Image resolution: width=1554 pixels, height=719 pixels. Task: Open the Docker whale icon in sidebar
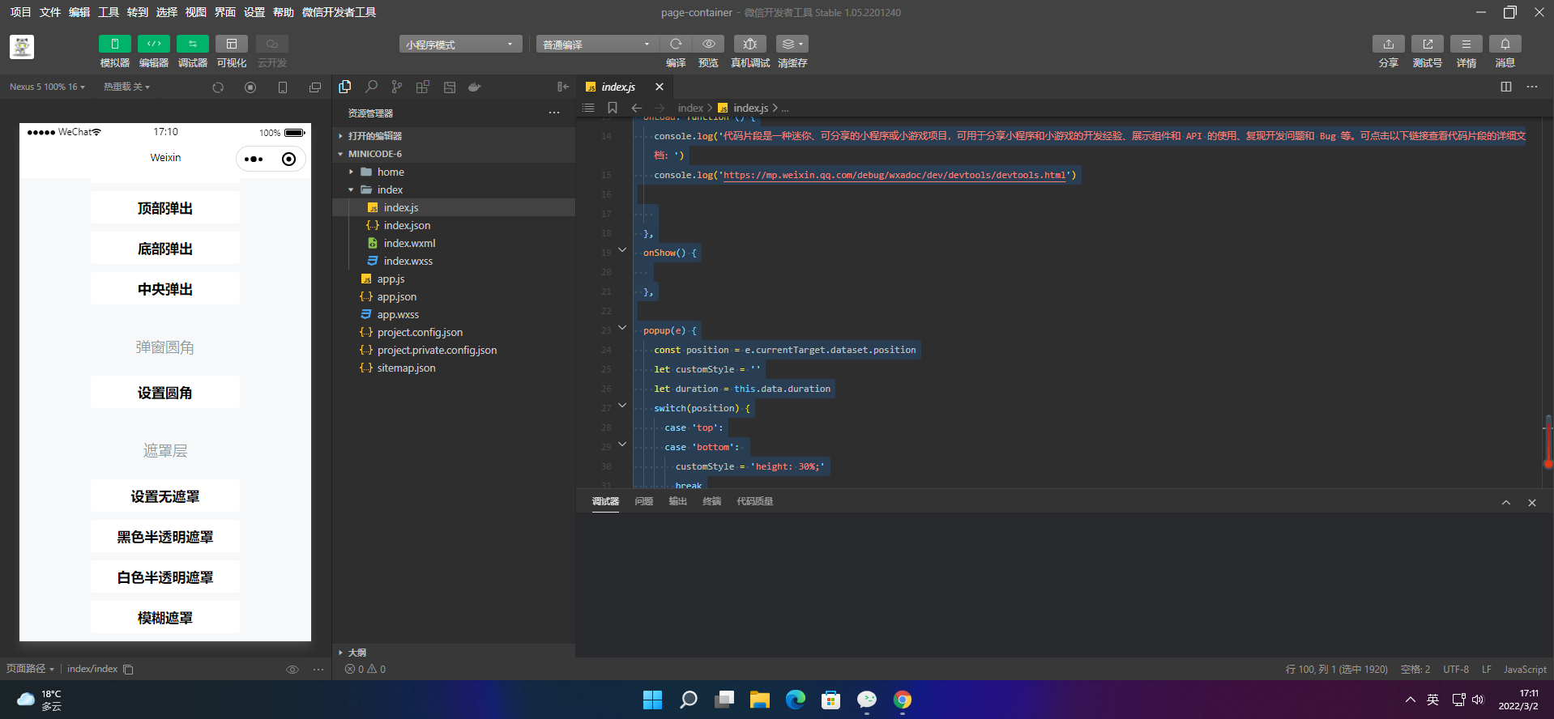point(475,87)
